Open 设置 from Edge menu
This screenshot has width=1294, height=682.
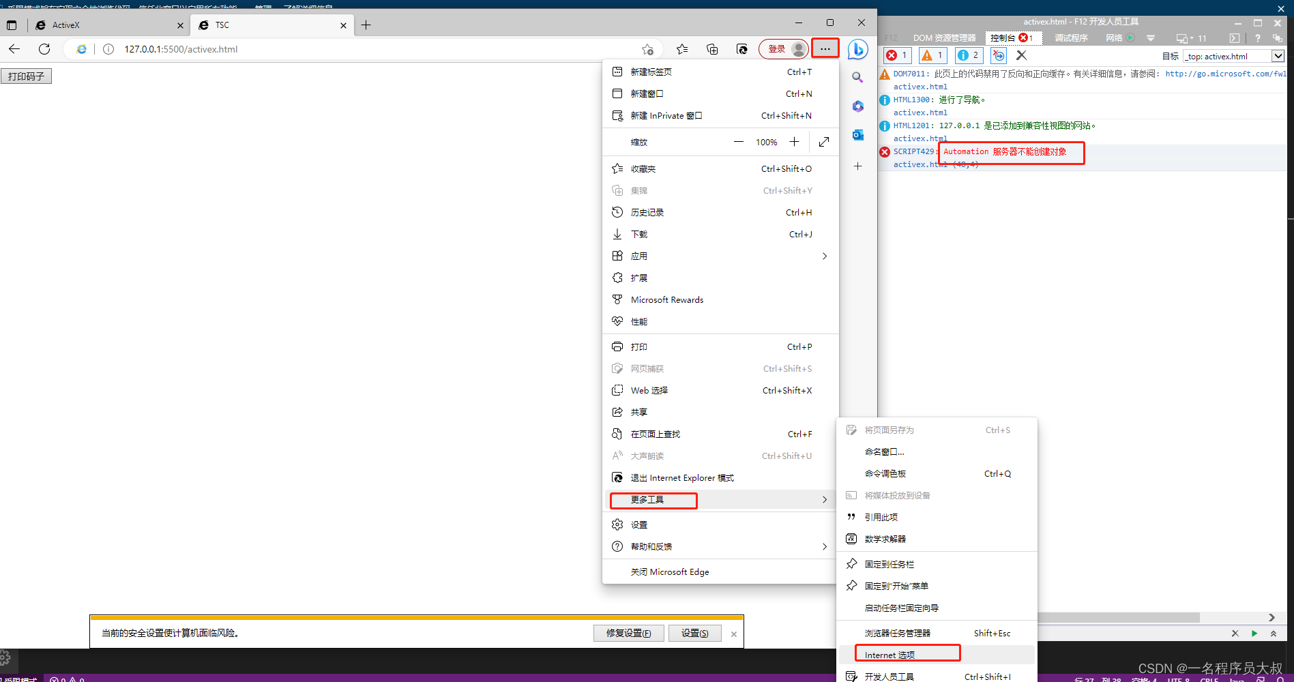[x=720, y=524]
